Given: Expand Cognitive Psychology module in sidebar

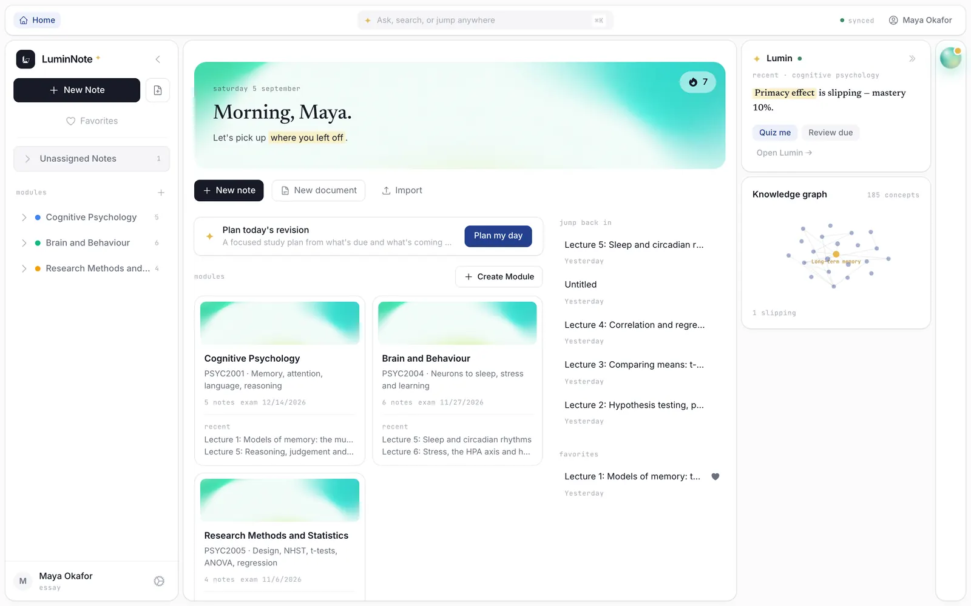Looking at the screenshot, I should click(x=24, y=218).
